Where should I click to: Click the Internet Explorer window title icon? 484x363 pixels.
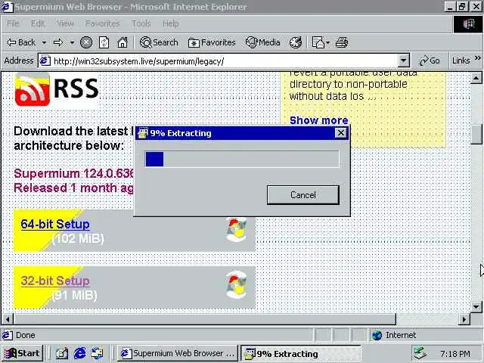(x=8, y=7)
